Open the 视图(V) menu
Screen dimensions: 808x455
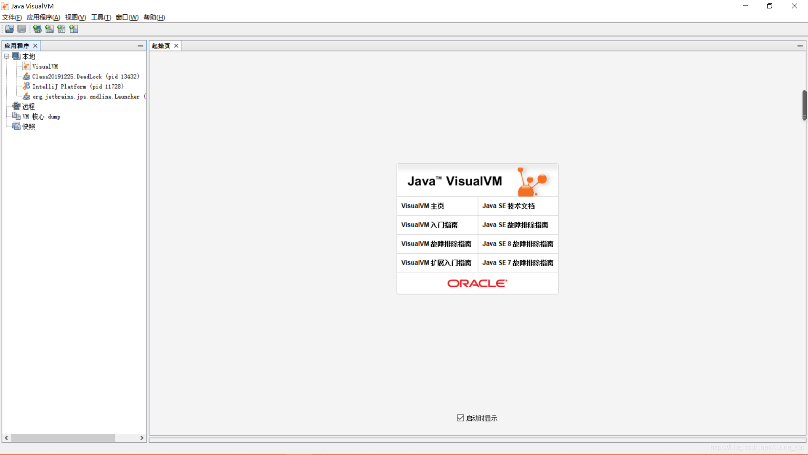pos(75,17)
